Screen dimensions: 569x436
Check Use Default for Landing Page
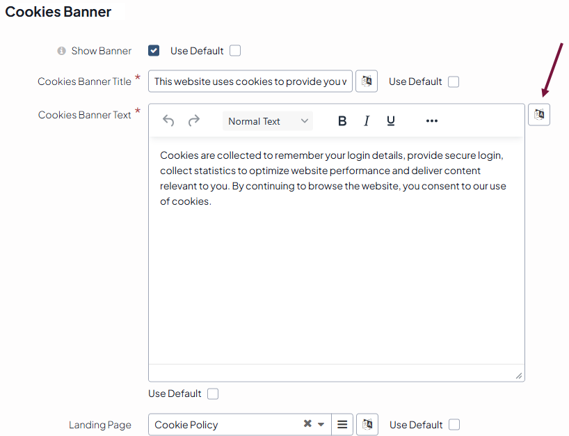[454, 425]
